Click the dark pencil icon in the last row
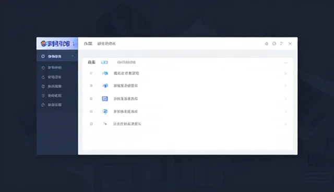 [x=105, y=124]
